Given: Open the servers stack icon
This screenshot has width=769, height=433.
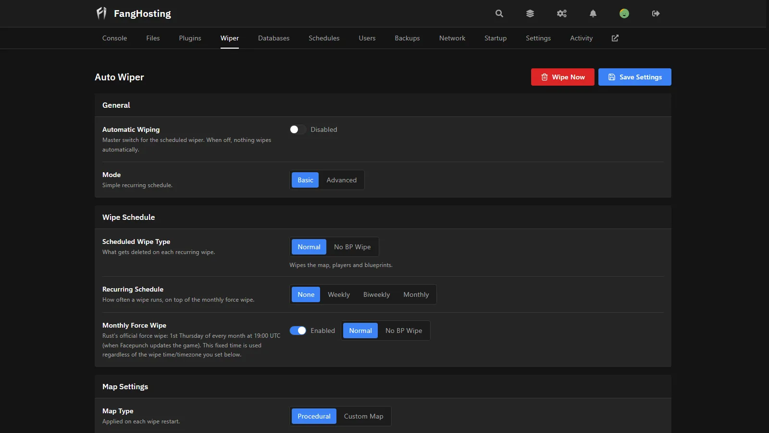Looking at the screenshot, I should click(x=530, y=13).
